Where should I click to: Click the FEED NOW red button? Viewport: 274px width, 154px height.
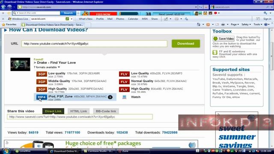pos(103,14)
